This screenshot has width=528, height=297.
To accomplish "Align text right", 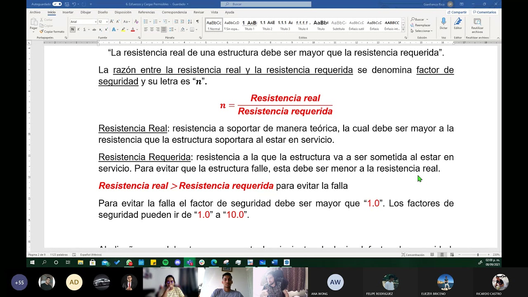I will click(x=158, y=29).
